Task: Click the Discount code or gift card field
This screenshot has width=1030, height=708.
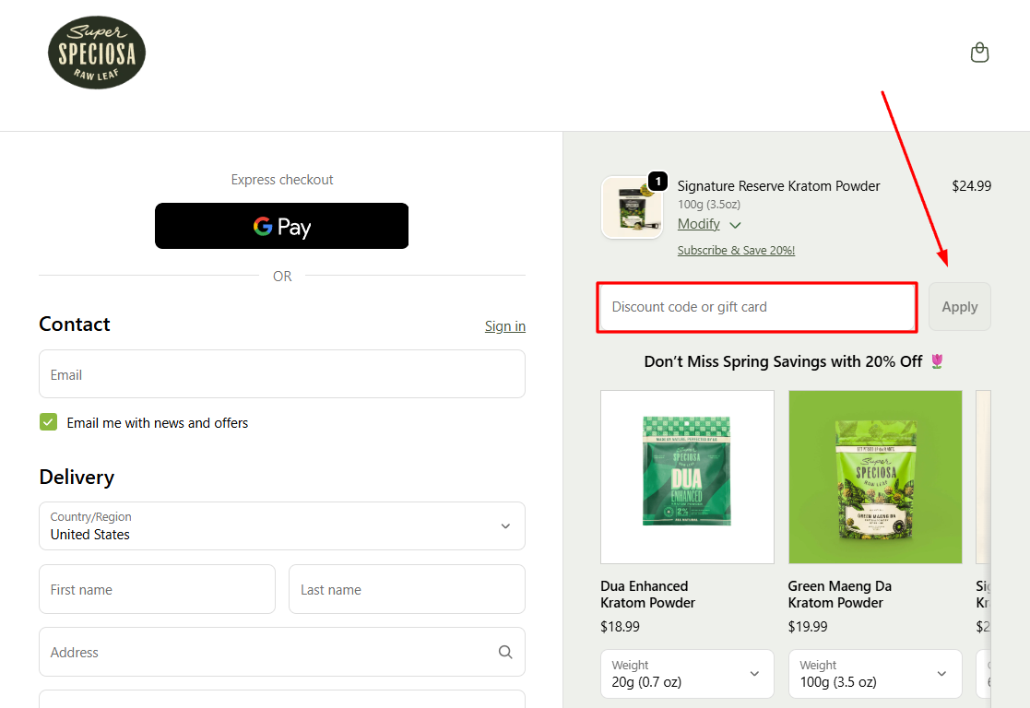Action: pyautogui.click(x=757, y=307)
